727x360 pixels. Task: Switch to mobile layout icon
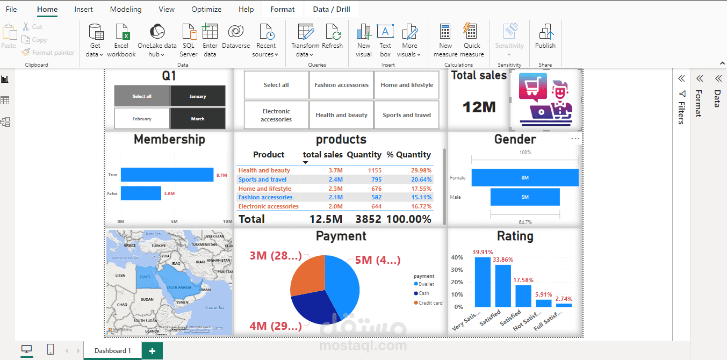(x=51, y=350)
